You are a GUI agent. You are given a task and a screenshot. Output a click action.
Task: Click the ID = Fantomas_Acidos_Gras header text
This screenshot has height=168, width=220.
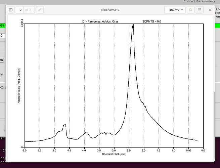point(100,22)
